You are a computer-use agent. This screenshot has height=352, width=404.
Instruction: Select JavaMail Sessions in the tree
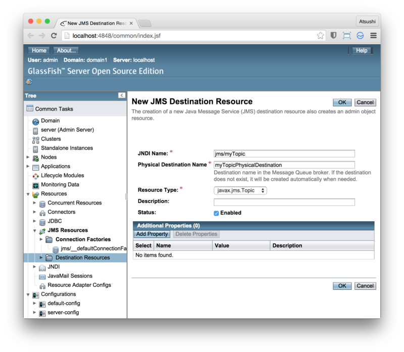tap(70, 276)
